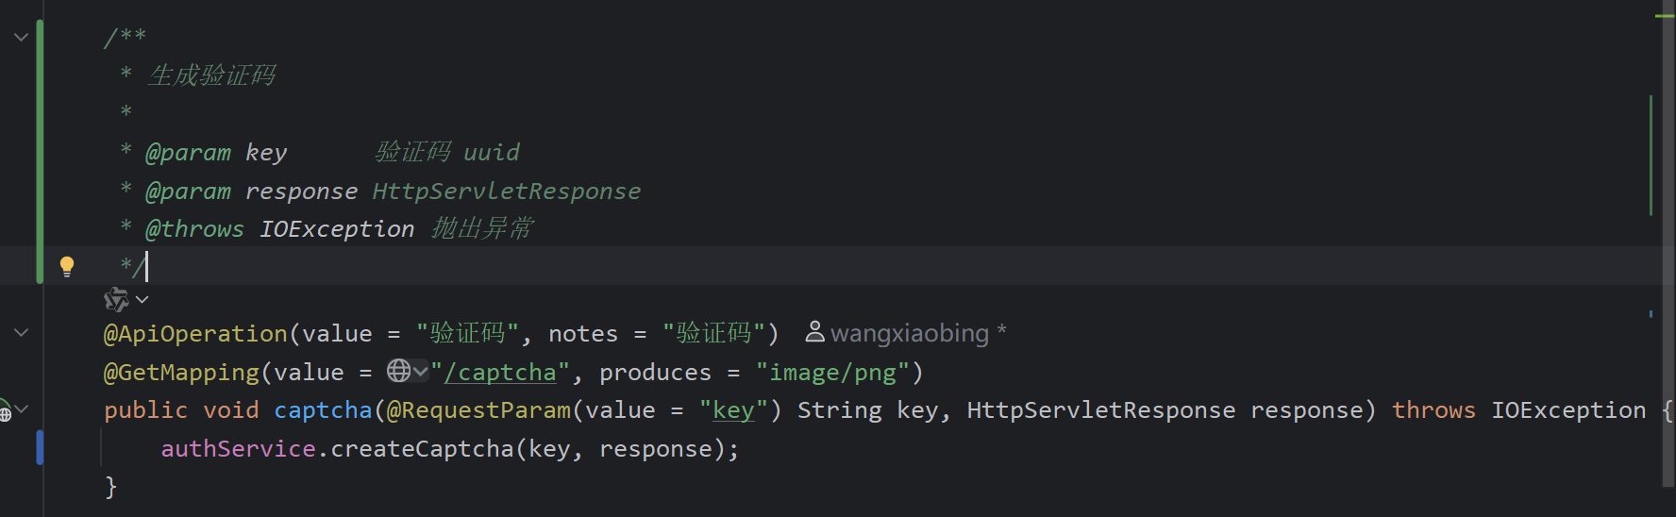This screenshot has width=1676, height=517.
Task: Click the gutter web endpoint icon beside the captcha method
Action: click(x=5, y=410)
